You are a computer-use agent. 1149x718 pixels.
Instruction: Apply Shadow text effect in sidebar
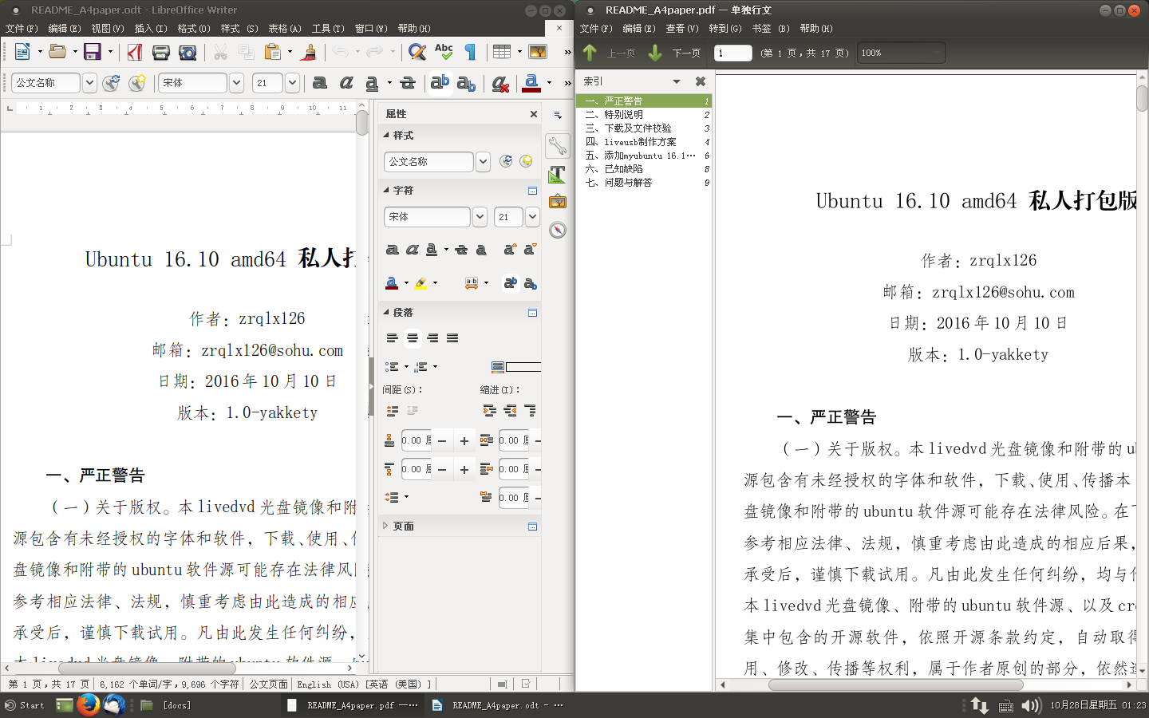tap(481, 250)
